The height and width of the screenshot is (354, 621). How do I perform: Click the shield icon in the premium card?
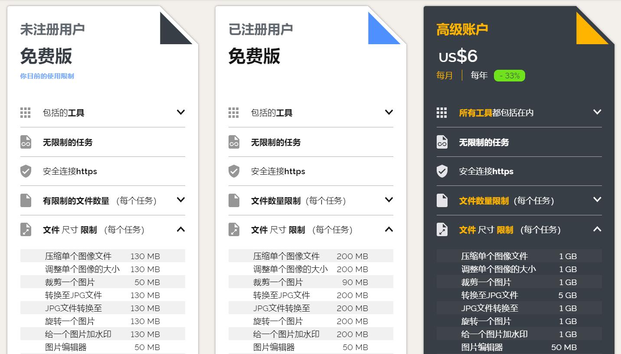[x=441, y=171]
